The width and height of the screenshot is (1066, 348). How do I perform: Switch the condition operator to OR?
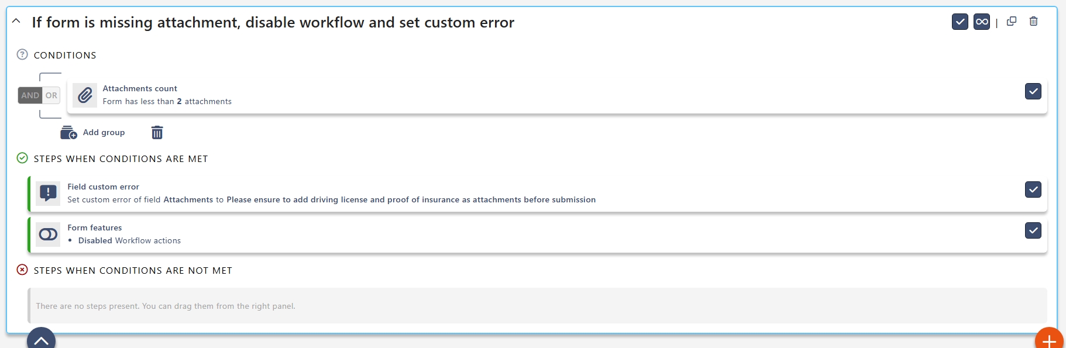[x=51, y=95]
